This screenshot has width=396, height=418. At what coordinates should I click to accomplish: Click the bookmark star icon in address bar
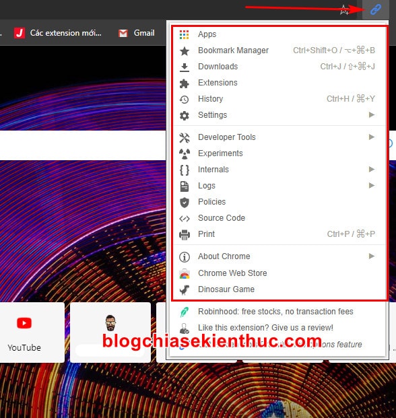coord(344,10)
